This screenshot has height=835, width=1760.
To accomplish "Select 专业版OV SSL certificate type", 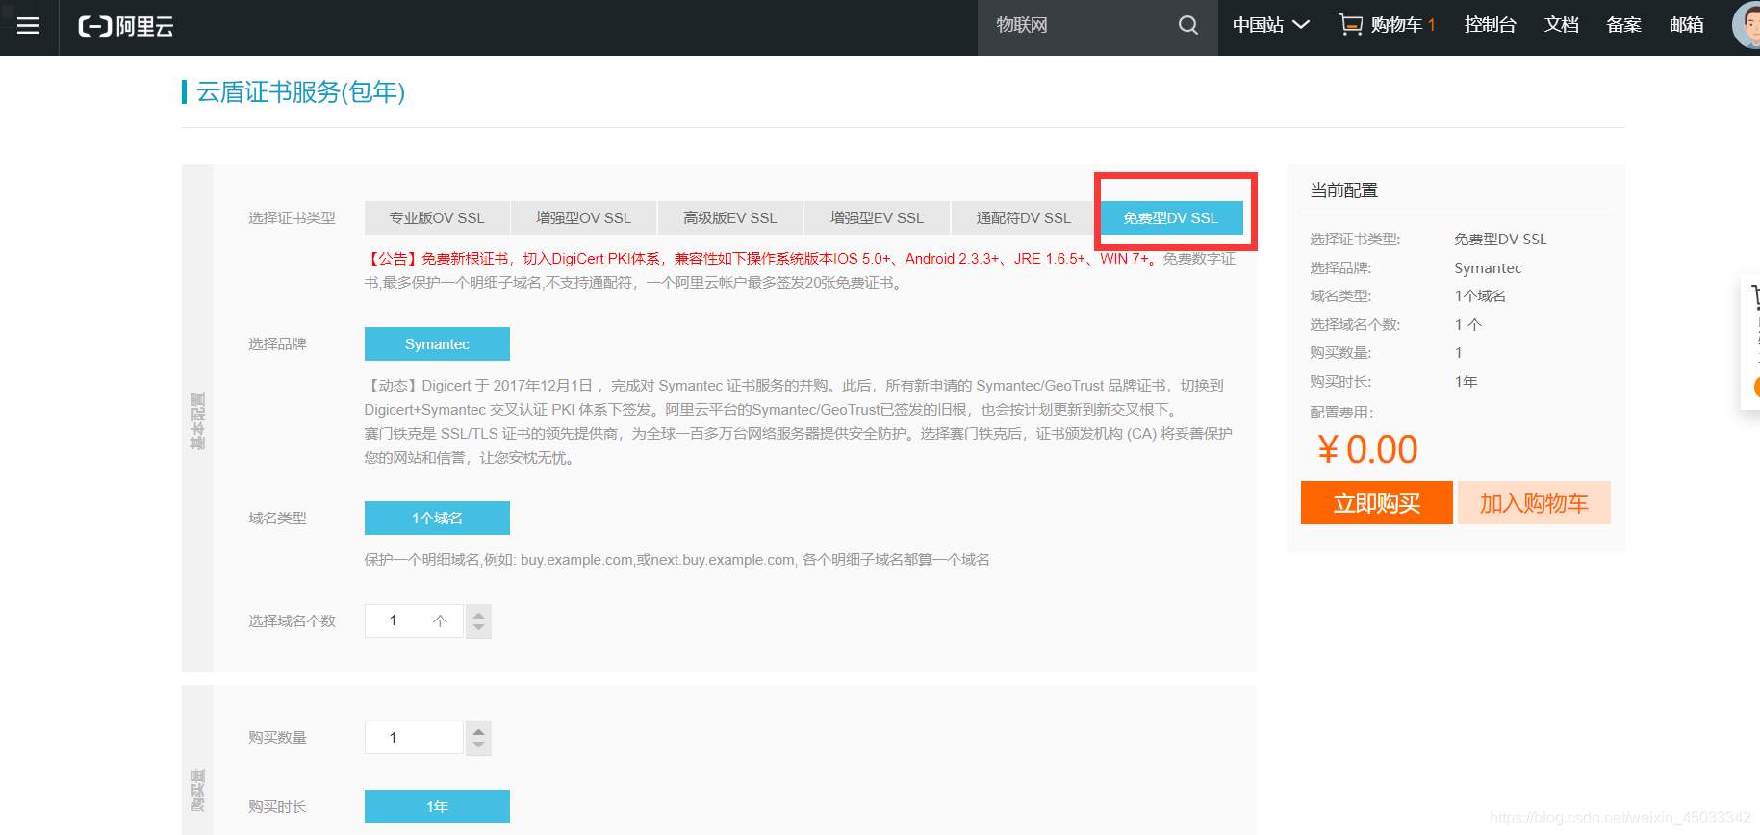I will [x=437, y=218].
